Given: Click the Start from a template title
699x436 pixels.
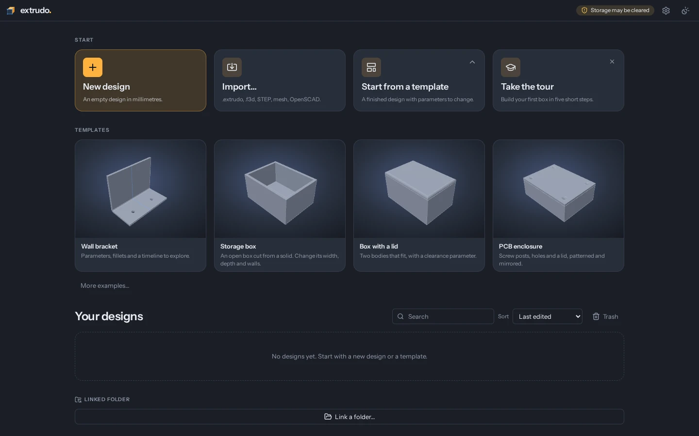Looking at the screenshot, I should (x=405, y=87).
